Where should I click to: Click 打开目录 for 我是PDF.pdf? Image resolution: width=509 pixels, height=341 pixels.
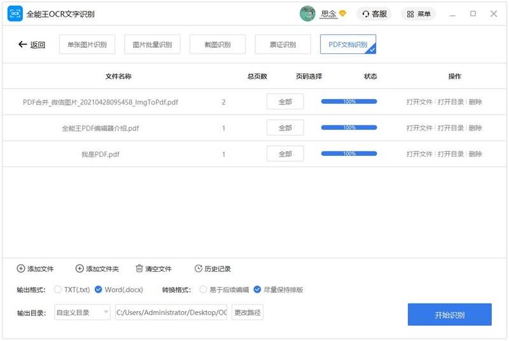click(450, 154)
